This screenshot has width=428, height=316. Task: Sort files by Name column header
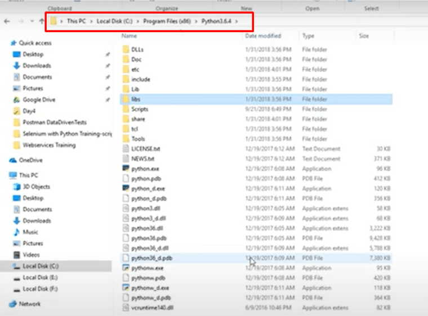[129, 36]
